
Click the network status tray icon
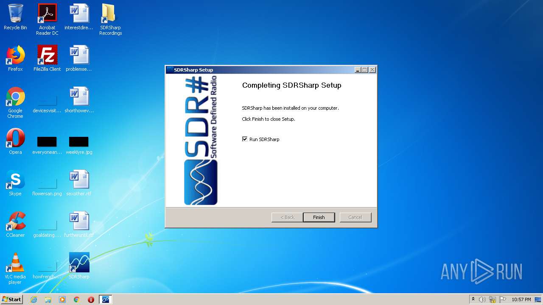pyautogui.click(x=493, y=299)
